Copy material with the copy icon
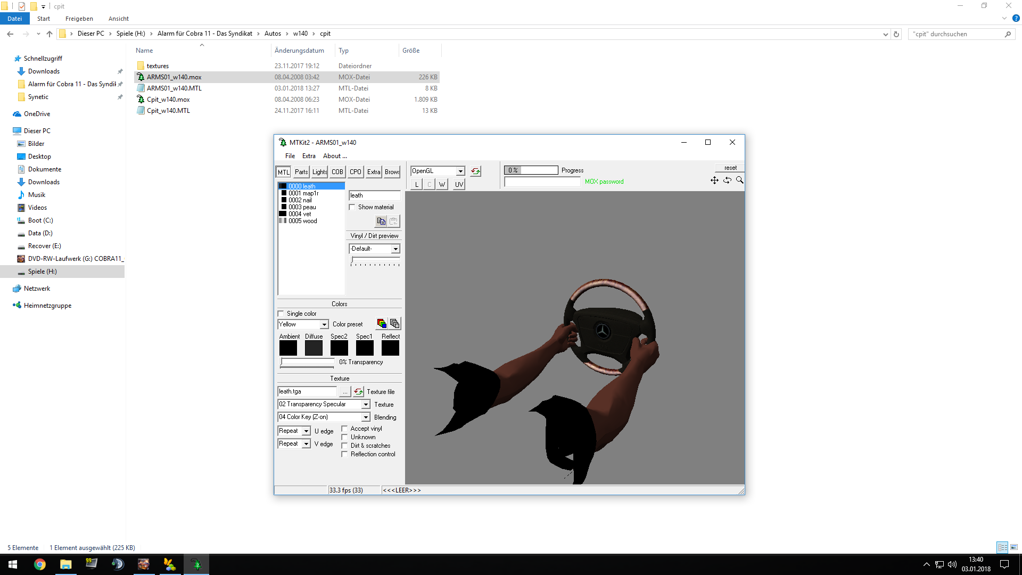Image resolution: width=1022 pixels, height=575 pixels. pyautogui.click(x=381, y=221)
